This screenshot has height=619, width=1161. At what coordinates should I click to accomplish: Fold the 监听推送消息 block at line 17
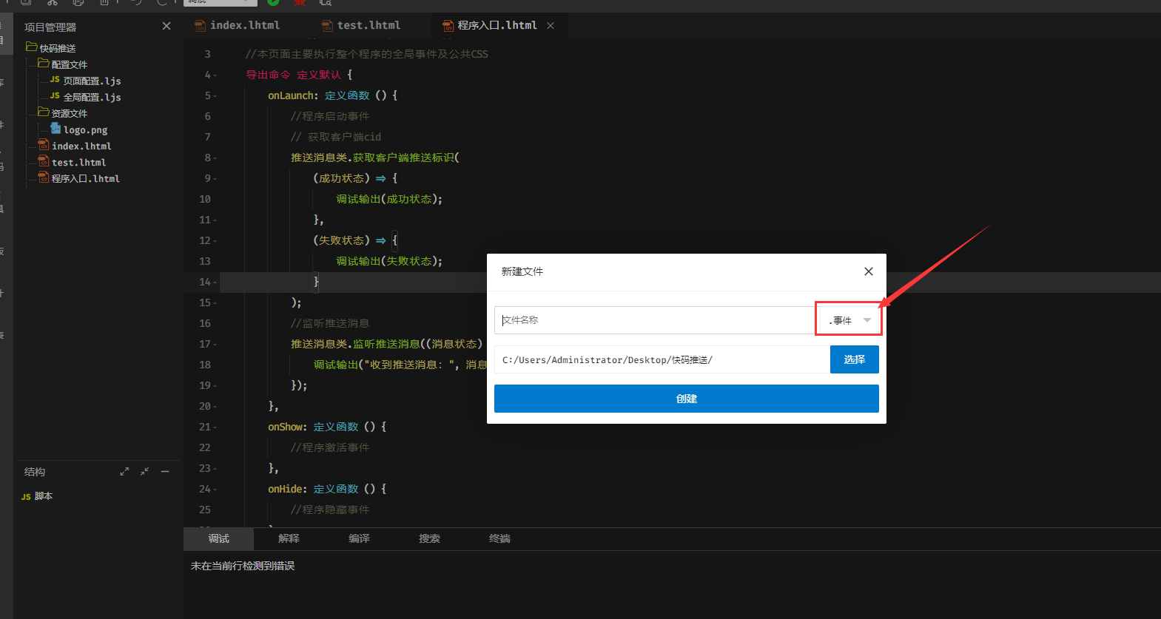click(215, 345)
